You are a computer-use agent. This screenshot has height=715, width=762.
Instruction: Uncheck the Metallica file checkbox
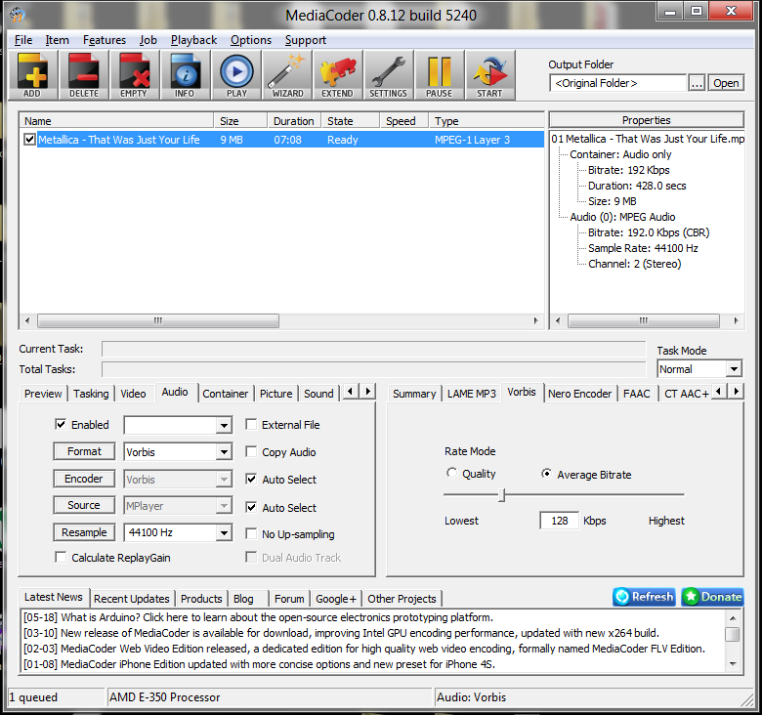tap(29, 140)
